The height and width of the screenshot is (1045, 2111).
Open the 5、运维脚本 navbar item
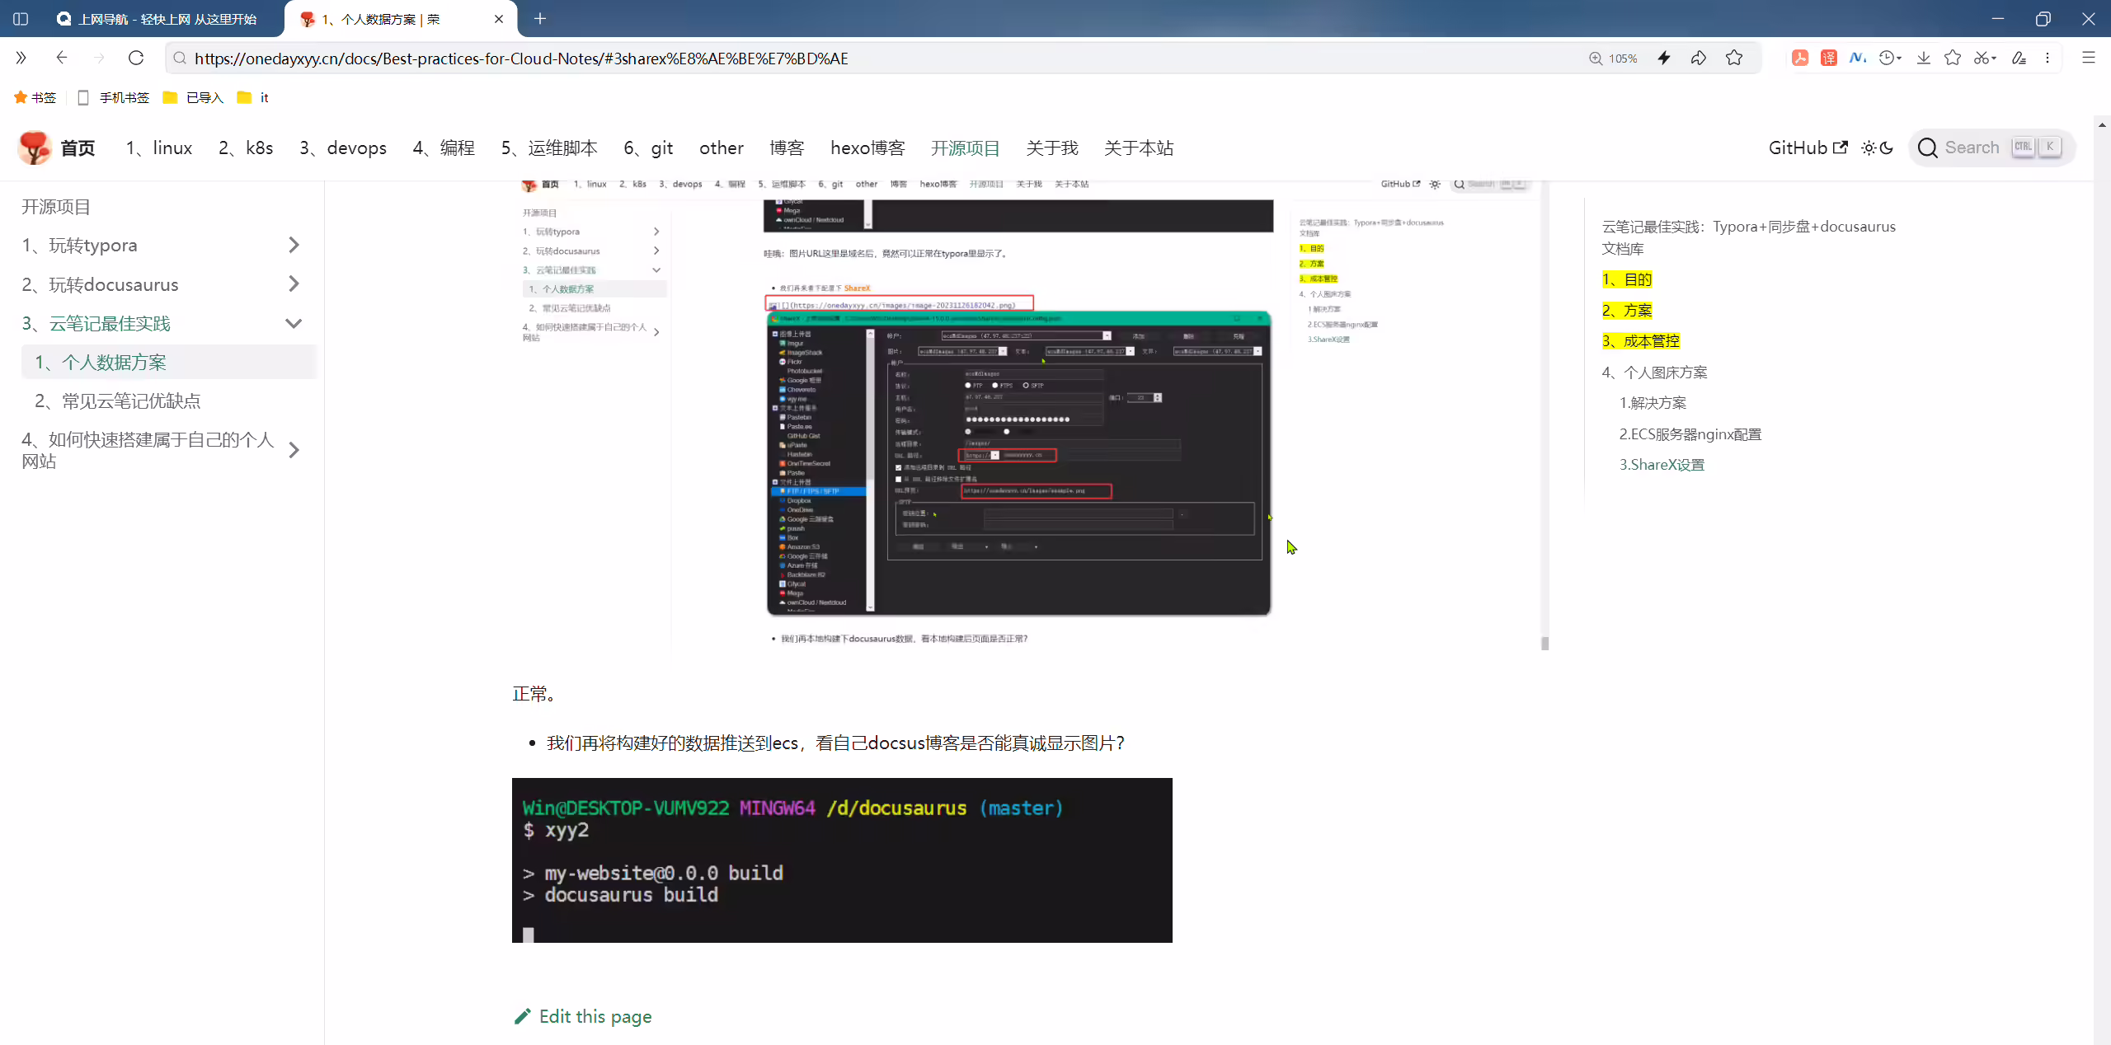click(549, 148)
